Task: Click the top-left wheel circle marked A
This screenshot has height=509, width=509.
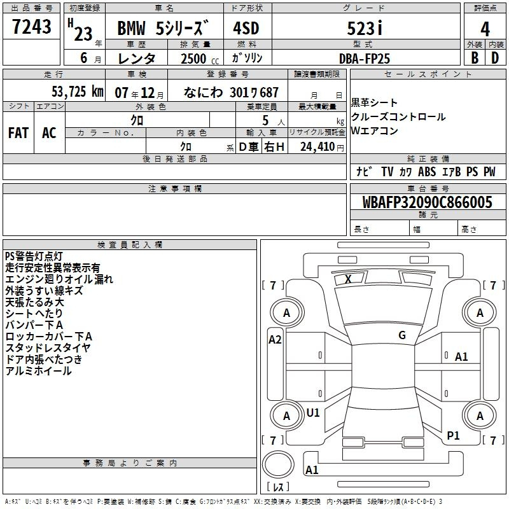Action: click(286, 312)
